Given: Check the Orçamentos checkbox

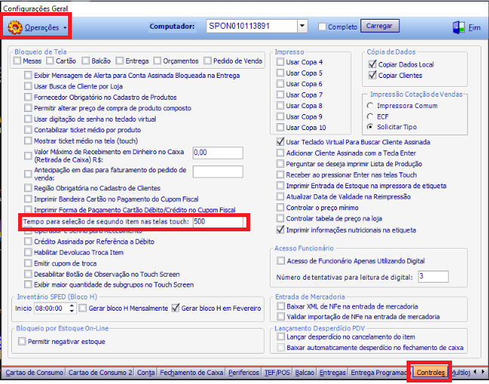Looking at the screenshot, I should (157, 60).
